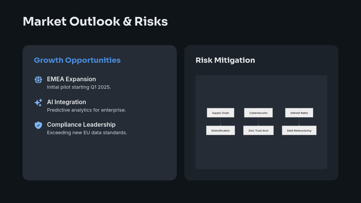Click the Diversification diagram box

pyautogui.click(x=220, y=130)
